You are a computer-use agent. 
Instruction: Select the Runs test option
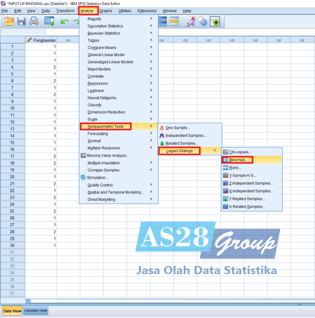[x=235, y=168]
